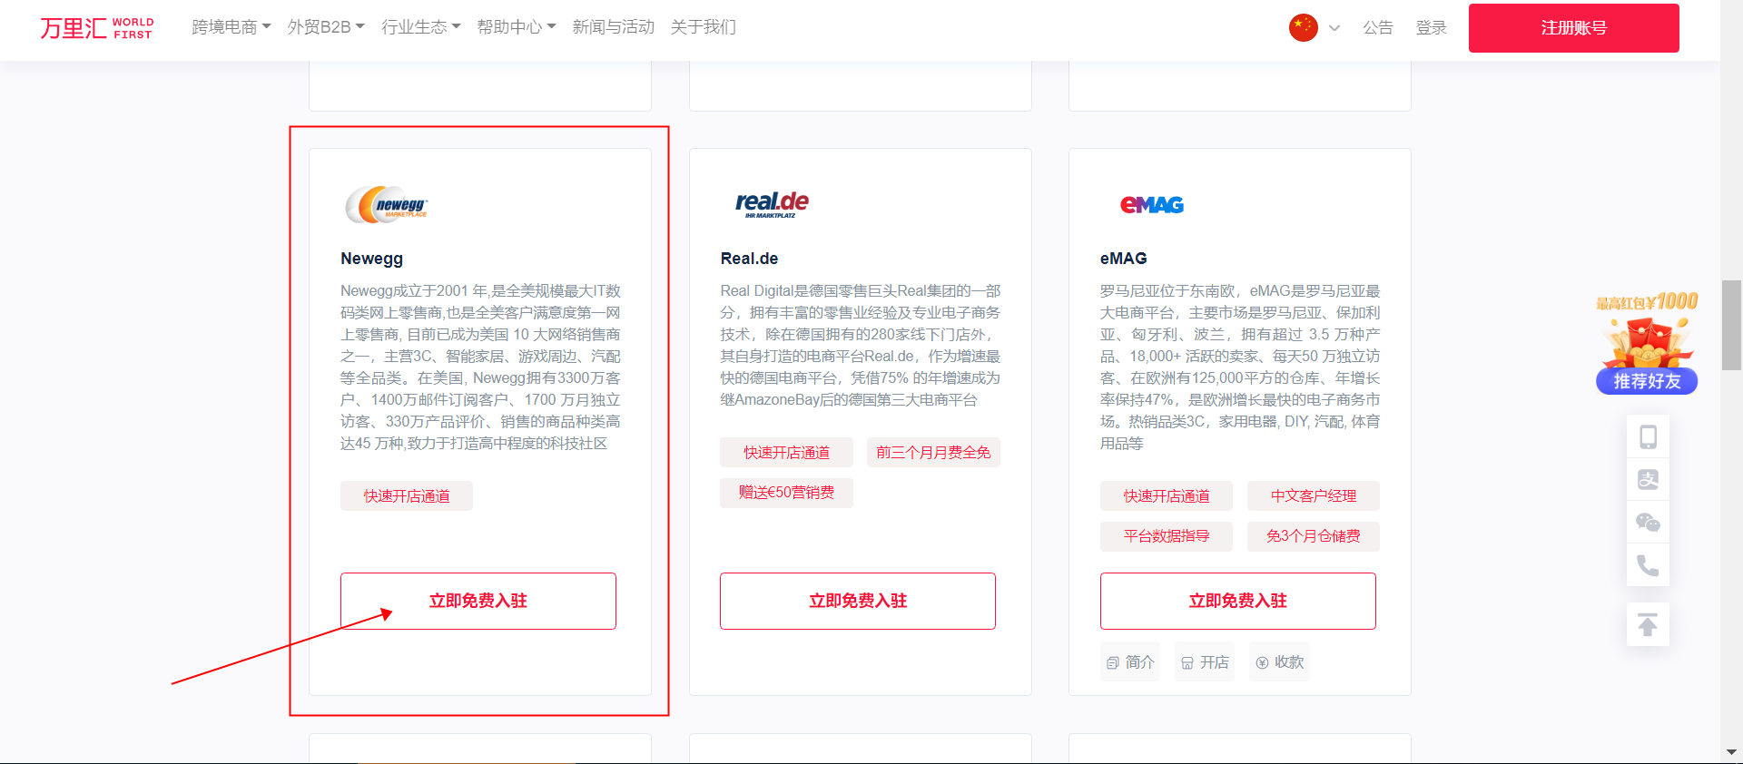Click 立即免费入驻 under eMAG
This screenshot has width=1743, height=764.
pyautogui.click(x=1238, y=601)
